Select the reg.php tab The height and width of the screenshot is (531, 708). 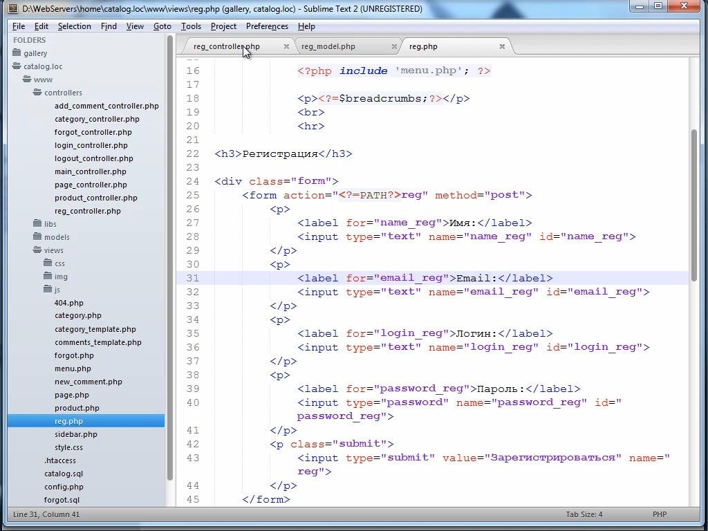(x=423, y=46)
